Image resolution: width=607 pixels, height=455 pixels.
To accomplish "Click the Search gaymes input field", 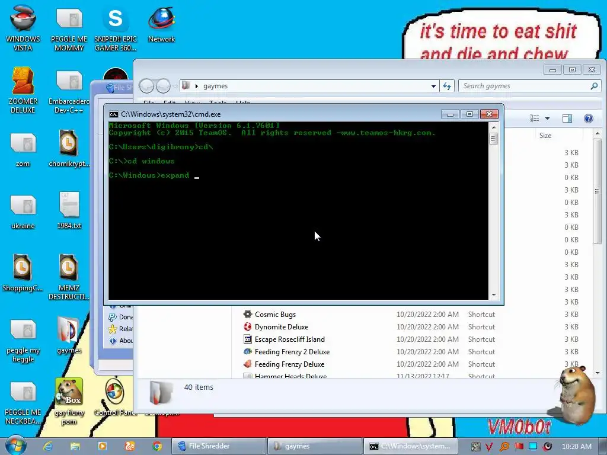I will [525, 86].
